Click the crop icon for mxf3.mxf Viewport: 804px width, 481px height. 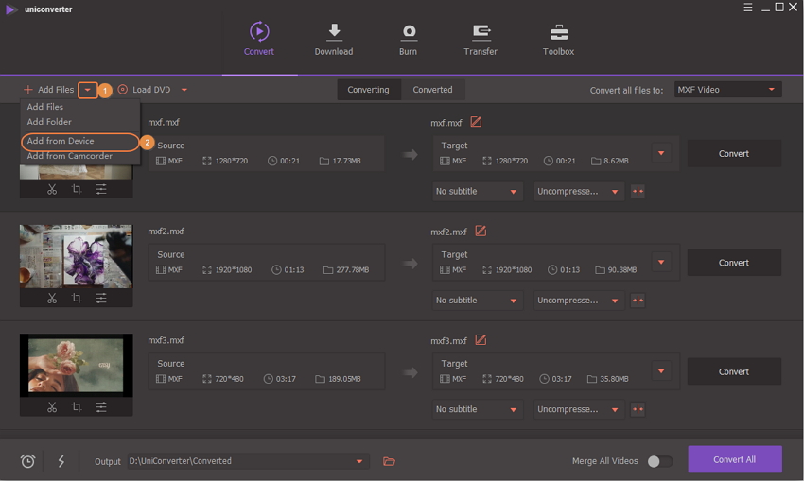click(x=77, y=407)
